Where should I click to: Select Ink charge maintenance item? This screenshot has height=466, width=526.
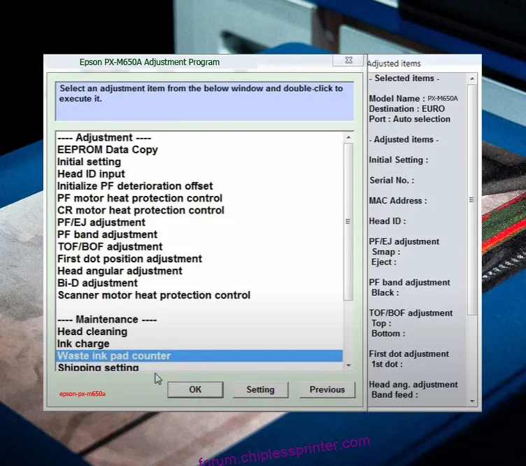[83, 344]
